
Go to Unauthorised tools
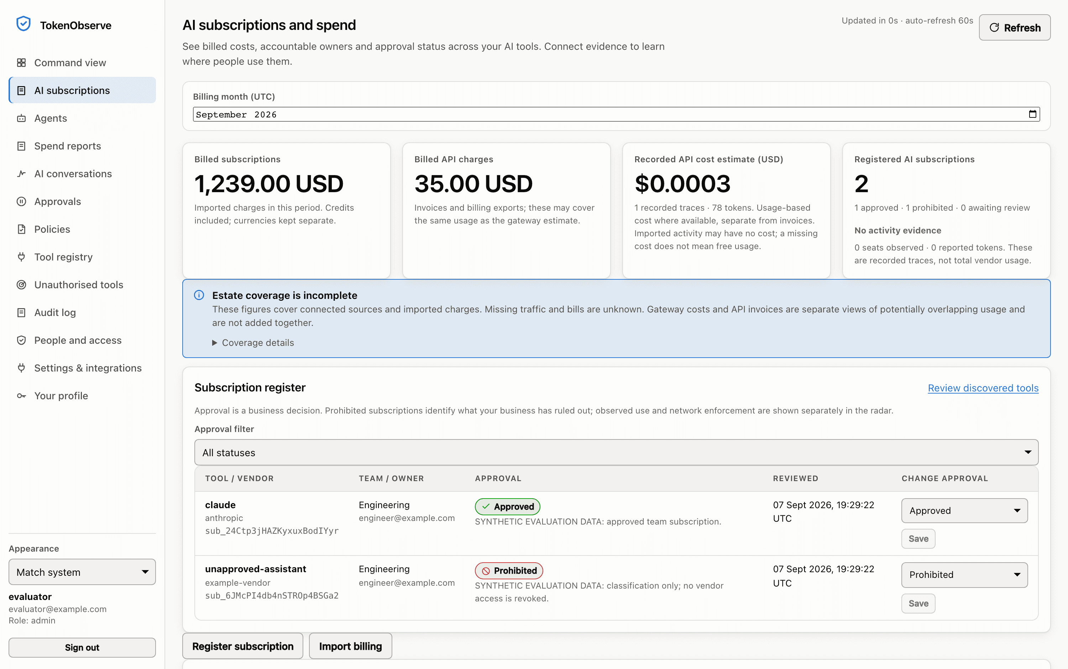[x=82, y=284]
